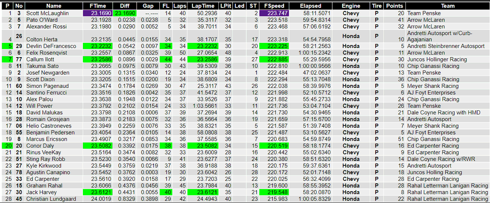This screenshot has height=203, width=490.
Task: Click the FSpeed column header
Action: pos(274,6)
